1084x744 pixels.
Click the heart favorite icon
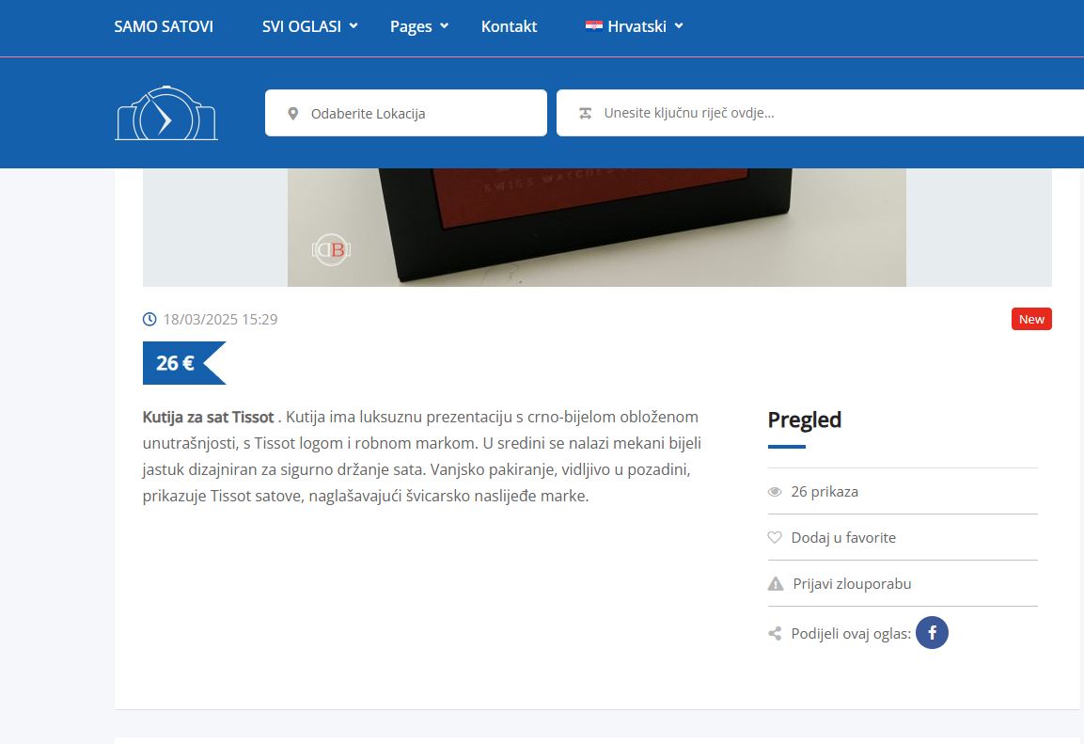click(775, 537)
